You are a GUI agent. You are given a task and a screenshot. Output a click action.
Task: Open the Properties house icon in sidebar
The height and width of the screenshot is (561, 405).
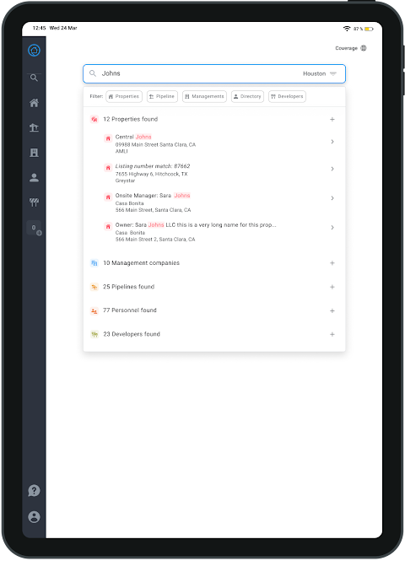point(34,103)
